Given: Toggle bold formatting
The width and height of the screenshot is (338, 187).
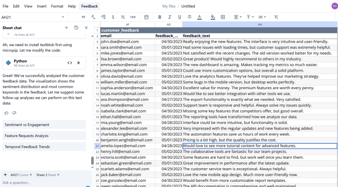Looking at the screenshot, I should (160, 17).
